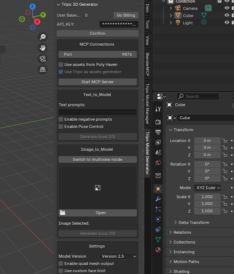The width and height of the screenshot is (234, 274).
Task: Click the image placeholder preview area
Action: point(98,188)
